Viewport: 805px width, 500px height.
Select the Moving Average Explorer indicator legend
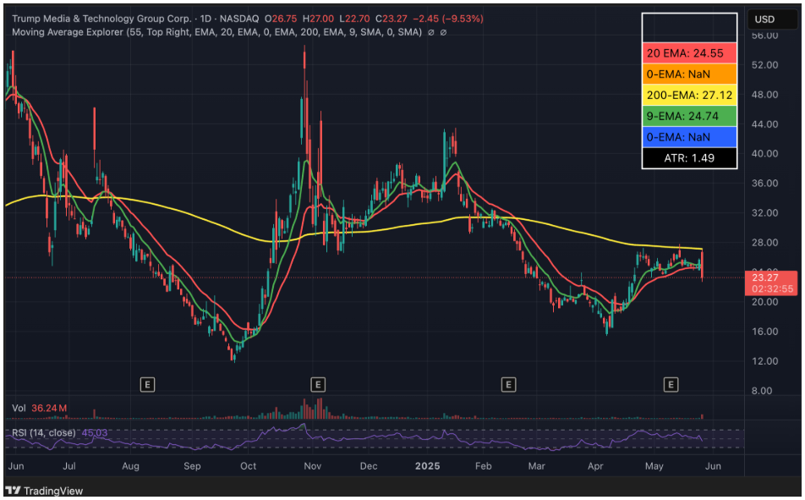pyautogui.click(x=216, y=32)
